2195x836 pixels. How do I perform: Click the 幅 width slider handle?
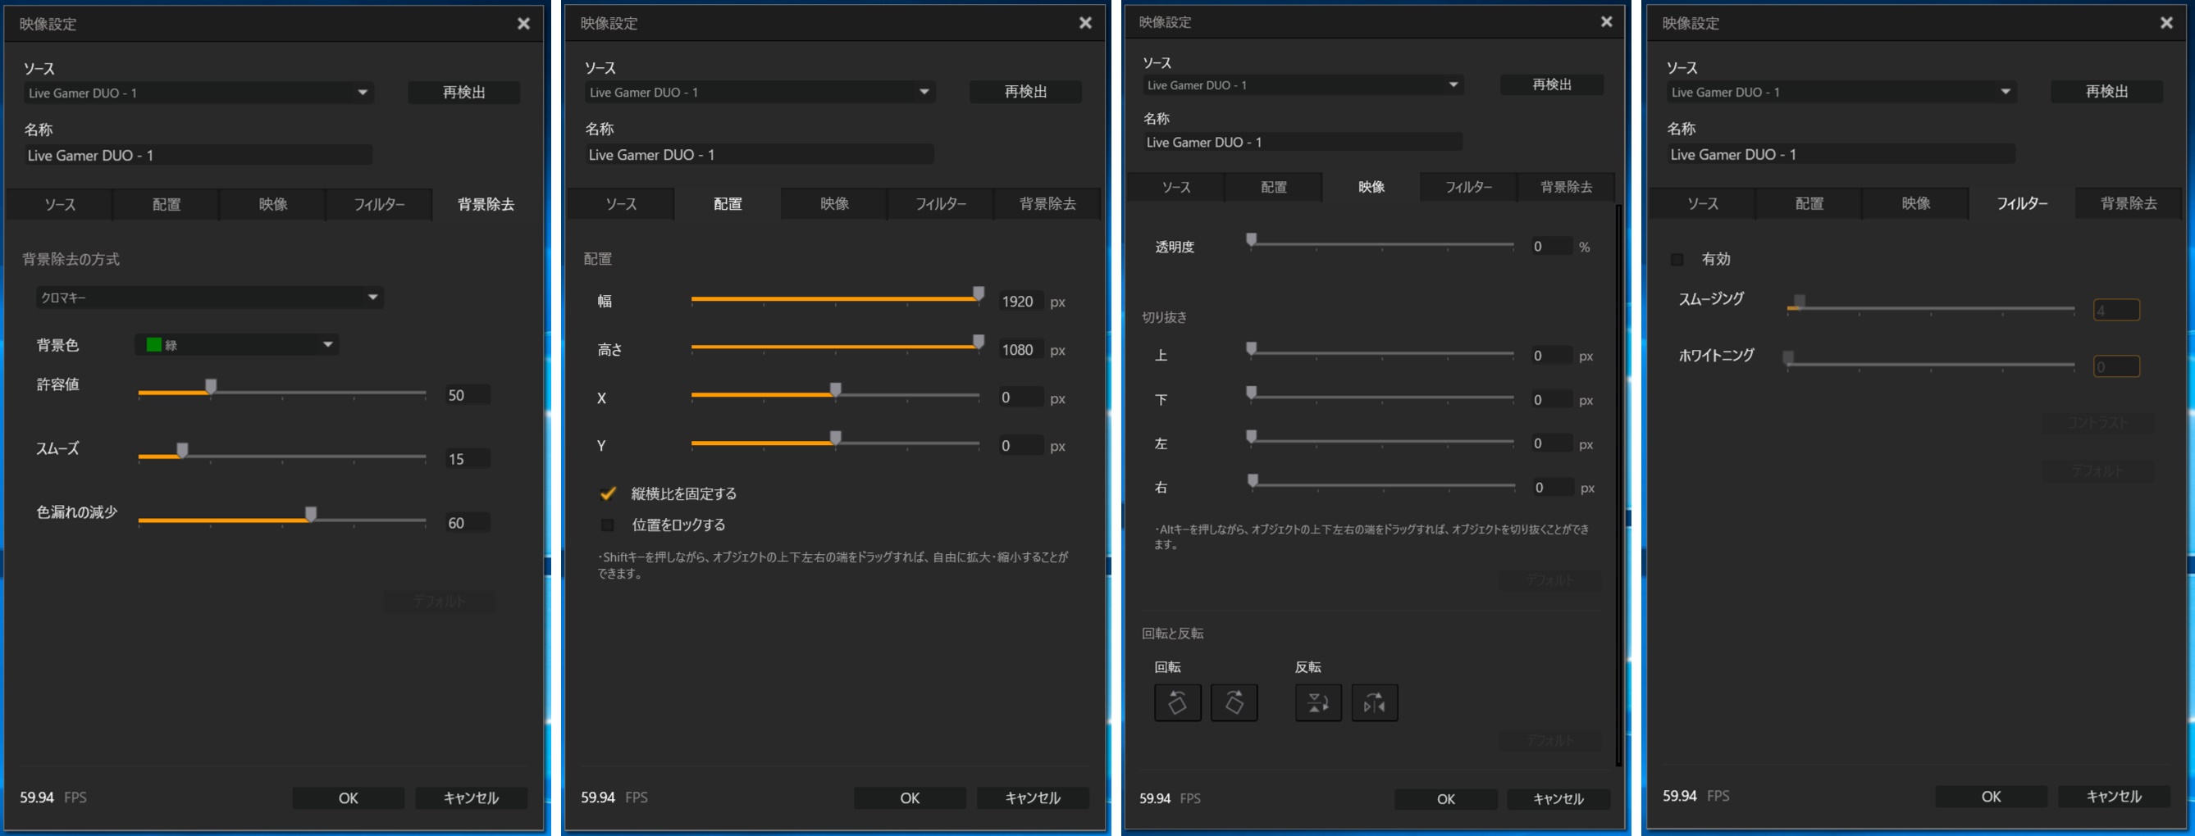tap(979, 293)
